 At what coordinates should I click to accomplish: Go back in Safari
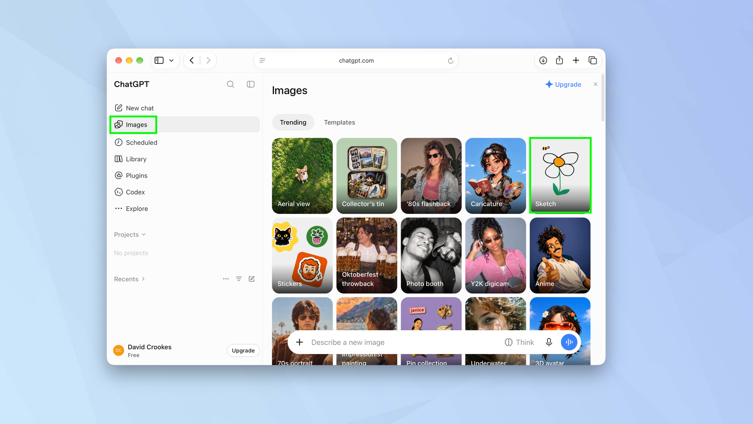(192, 60)
